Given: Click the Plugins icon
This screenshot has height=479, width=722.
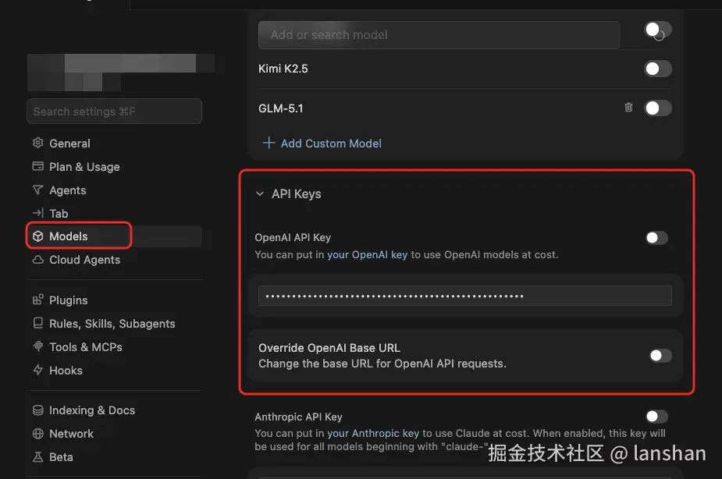Looking at the screenshot, I should (37, 300).
